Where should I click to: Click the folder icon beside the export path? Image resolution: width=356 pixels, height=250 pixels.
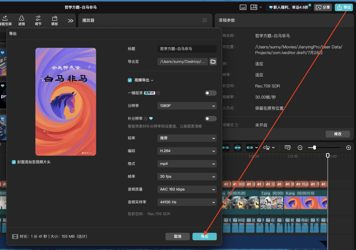[x=213, y=61]
